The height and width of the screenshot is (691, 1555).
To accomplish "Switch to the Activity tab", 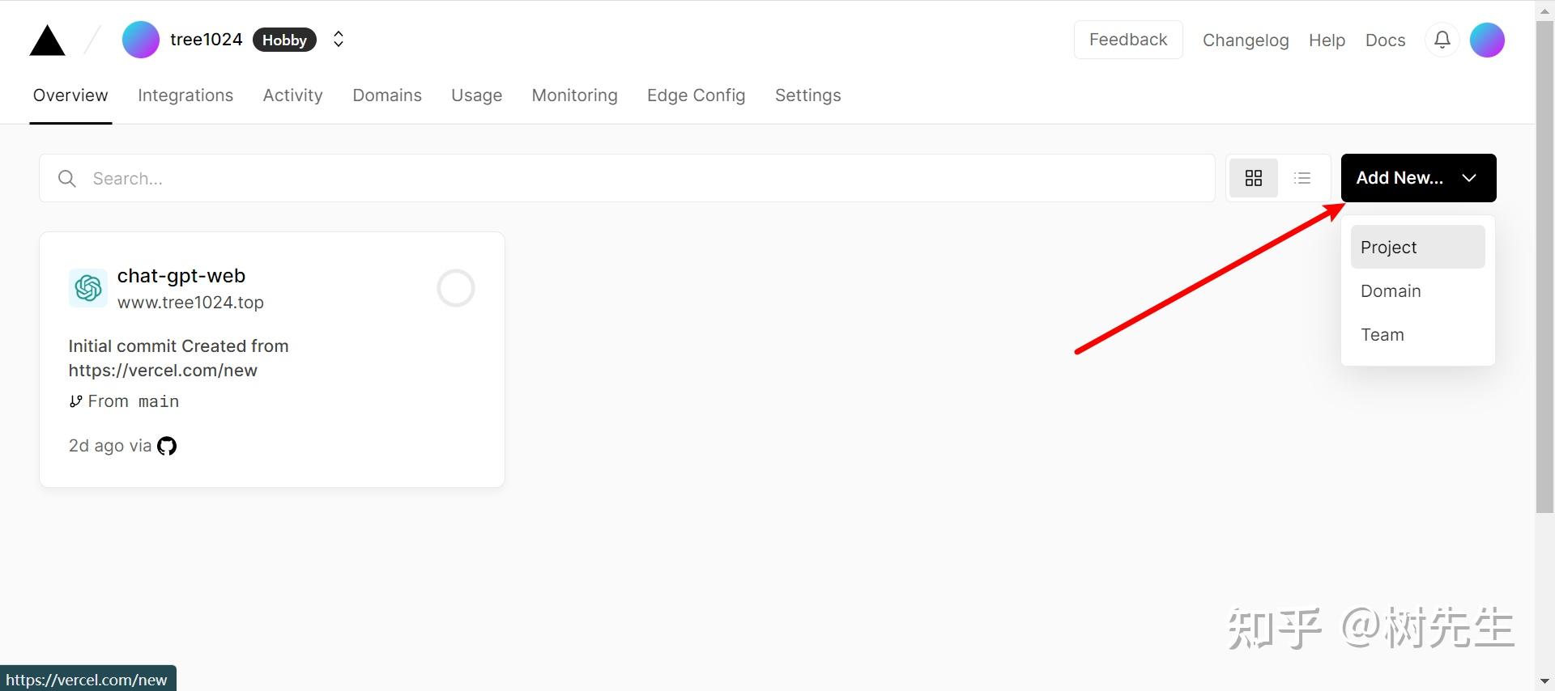I will 292,95.
